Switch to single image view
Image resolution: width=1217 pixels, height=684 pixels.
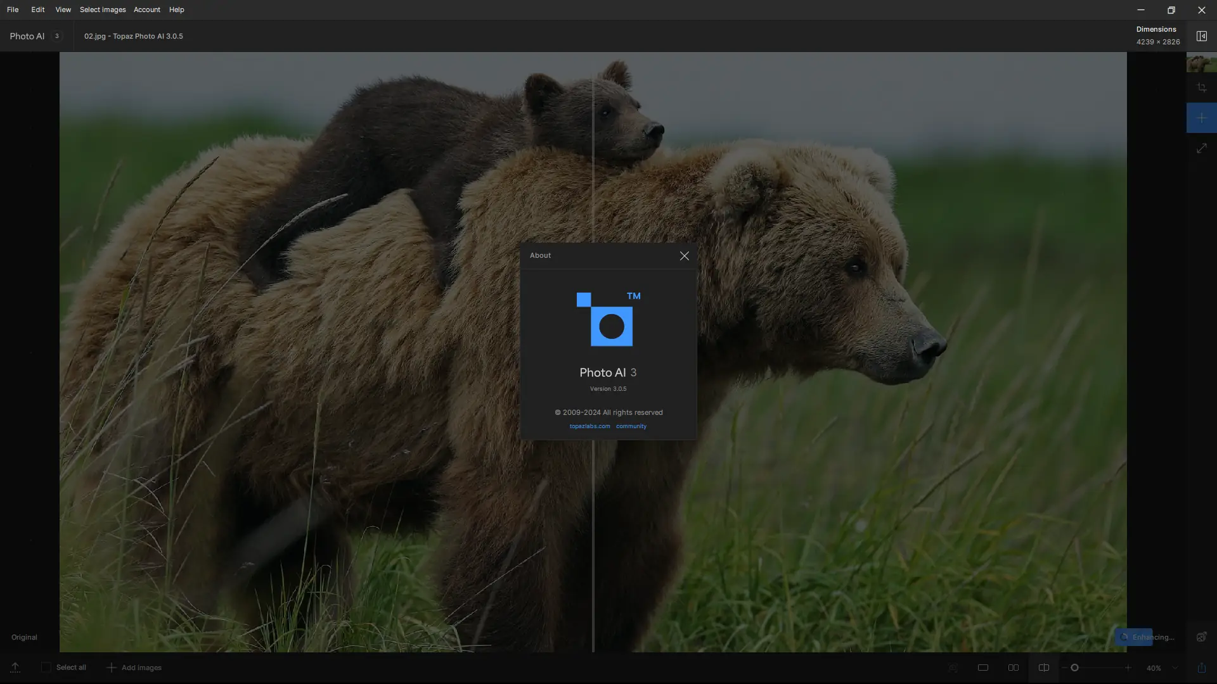[x=983, y=668]
